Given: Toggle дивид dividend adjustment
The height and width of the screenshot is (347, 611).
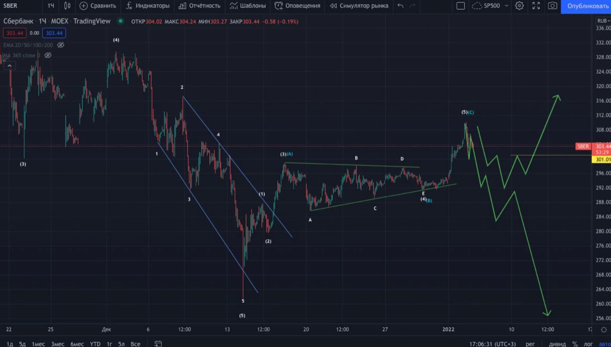Looking at the screenshot, I should [x=557, y=344].
